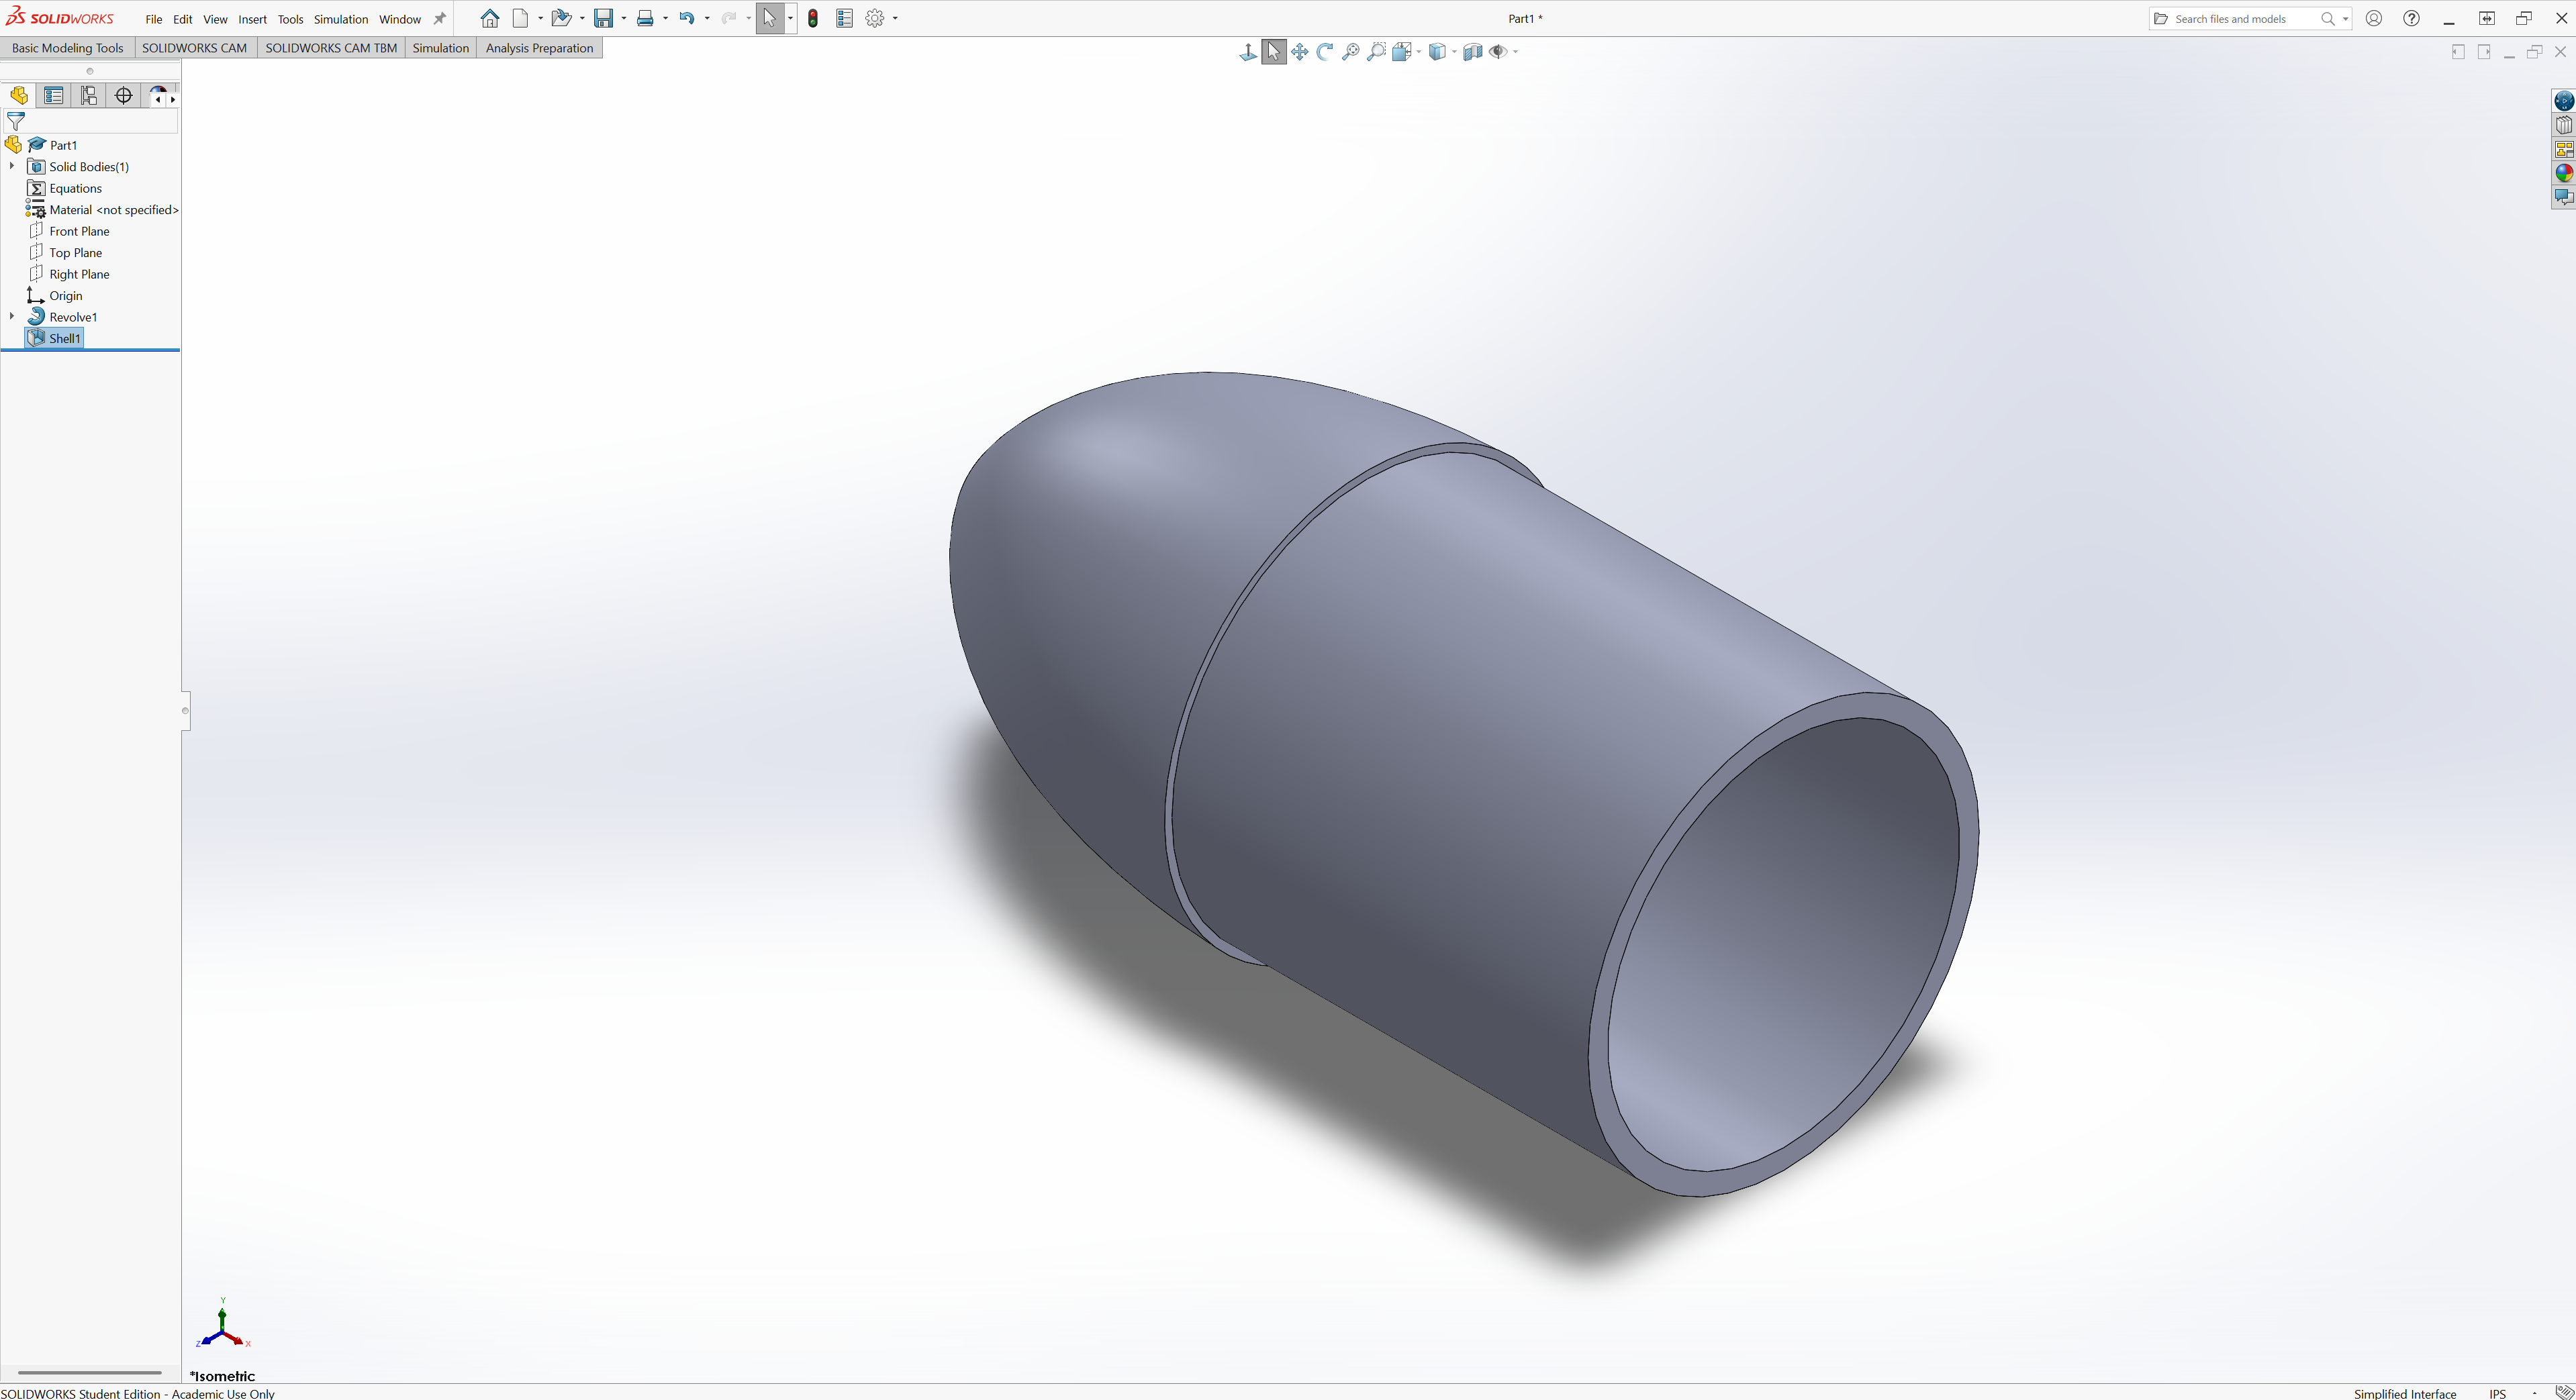Switch to DimXpertManager tab
2576x1400 pixels.
click(x=124, y=96)
